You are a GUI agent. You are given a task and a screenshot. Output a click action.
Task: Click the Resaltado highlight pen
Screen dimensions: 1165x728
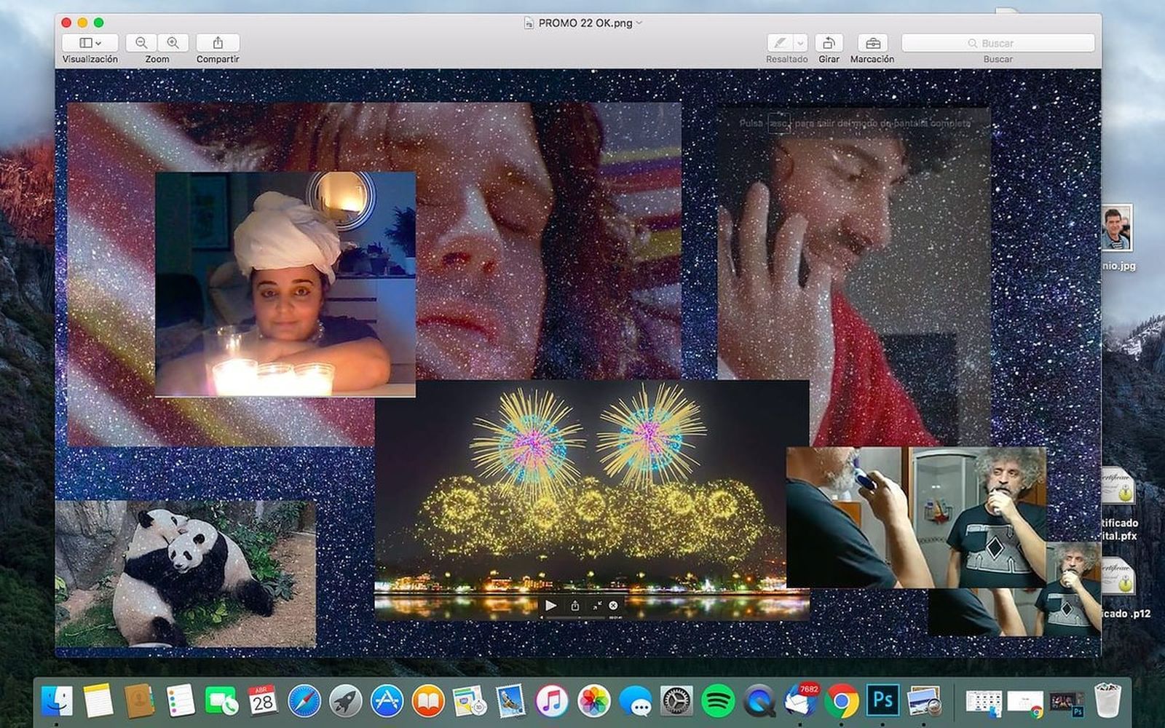click(780, 43)
